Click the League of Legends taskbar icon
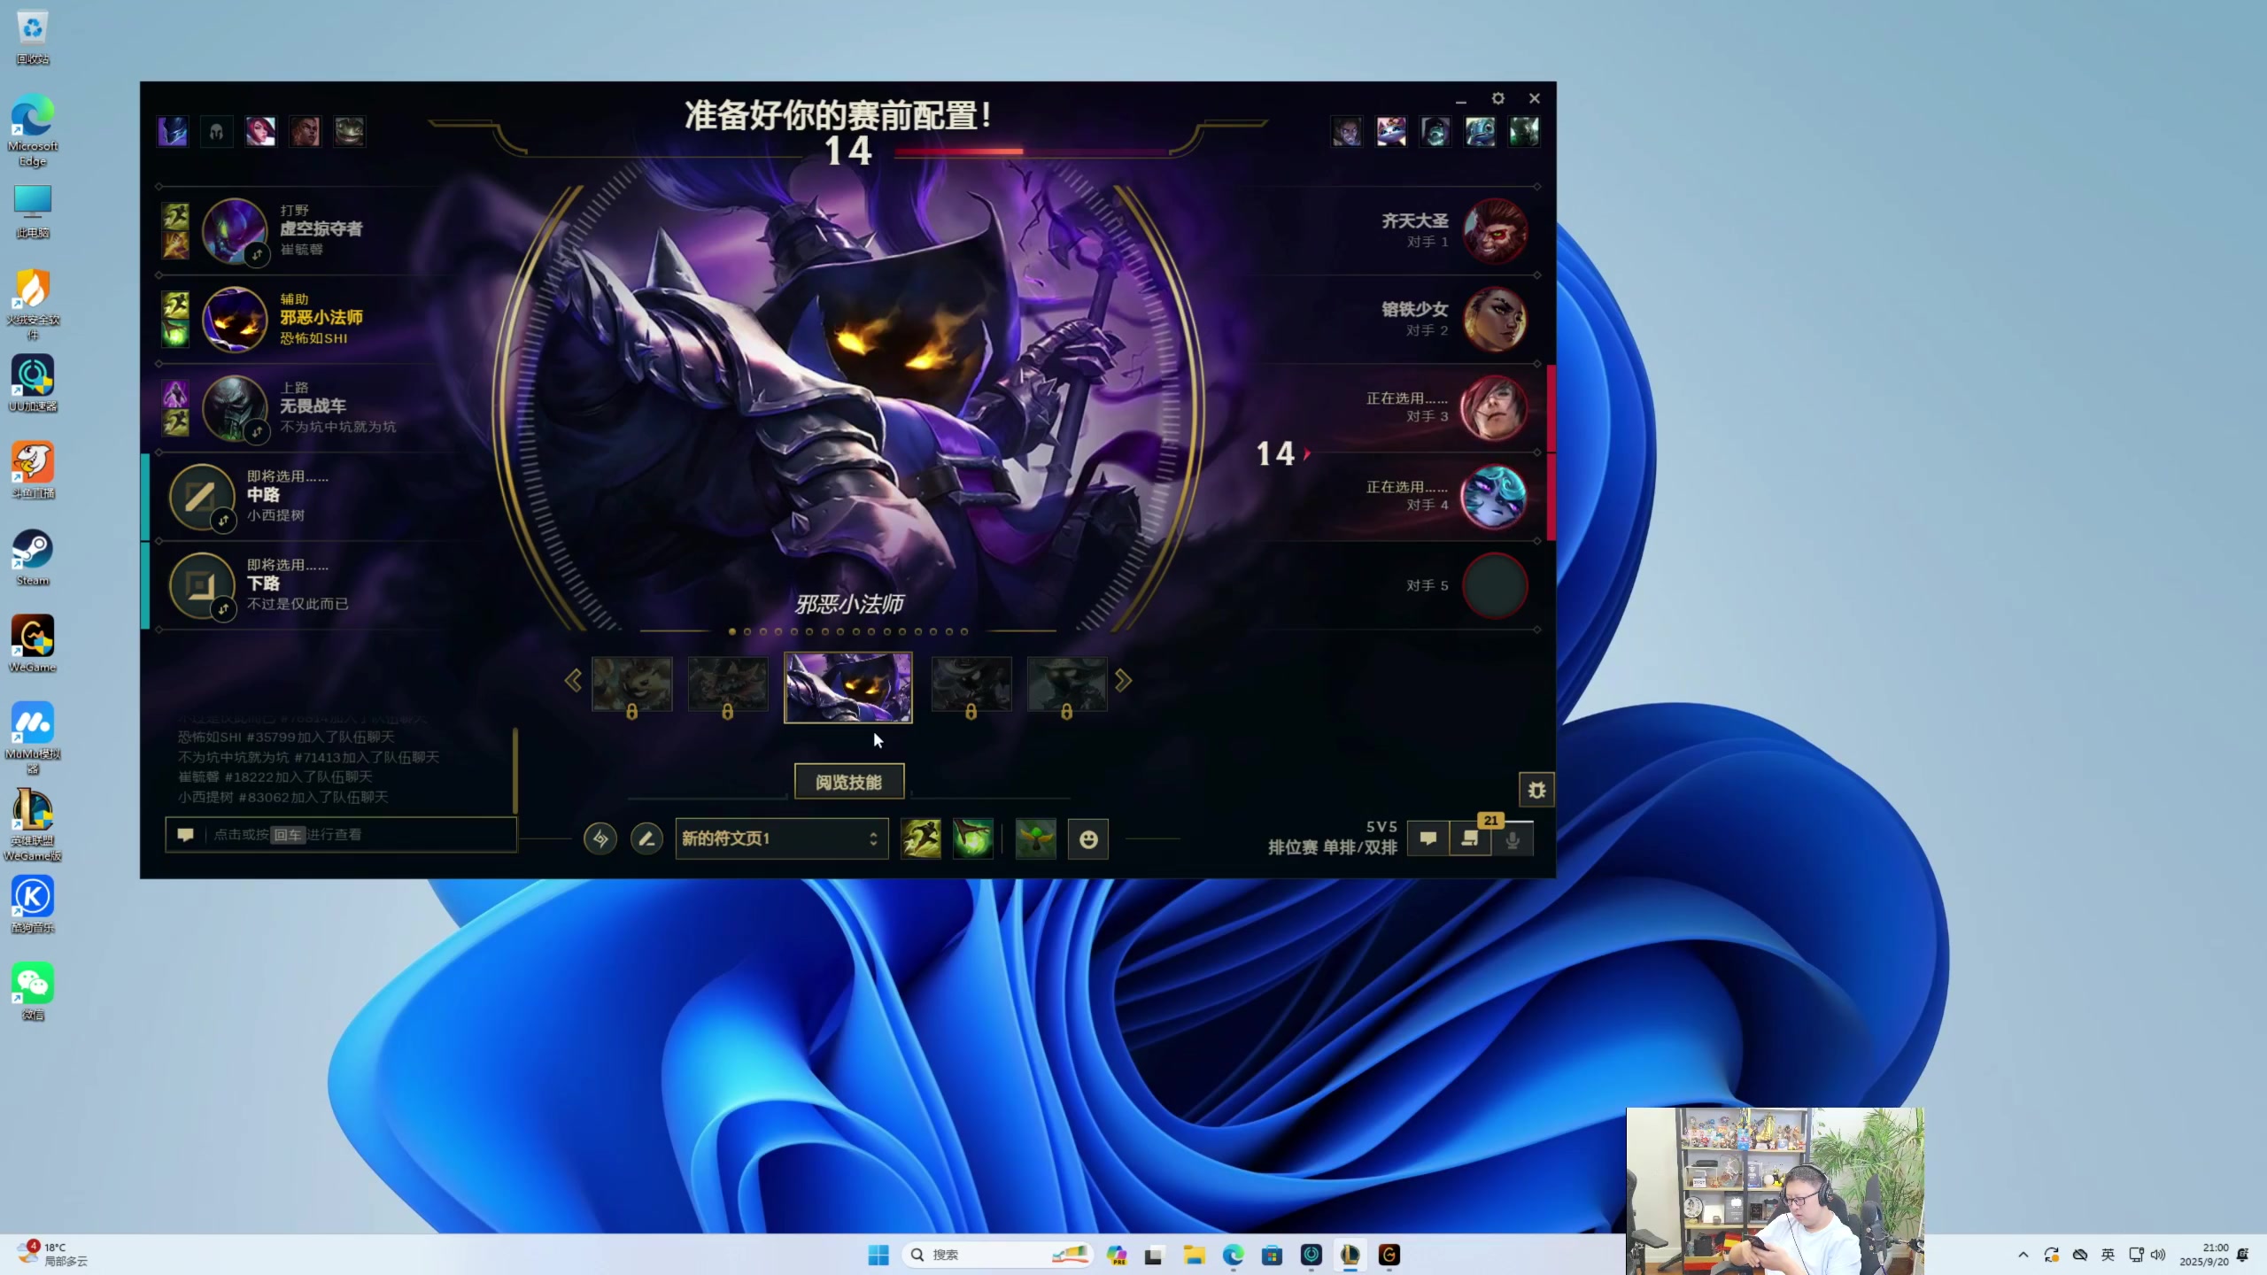This screenshot has width=2267, height=1275. click(1350, 1255)
